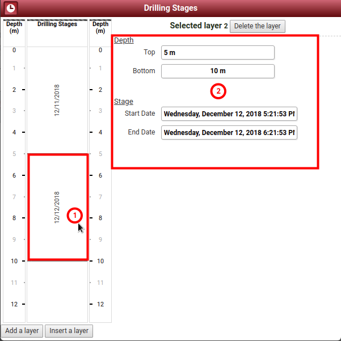
Task: Click the Insert a layer button
Action: (x=69, y=331)
